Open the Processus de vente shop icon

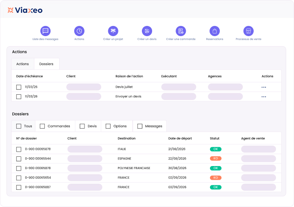(248, 31)
